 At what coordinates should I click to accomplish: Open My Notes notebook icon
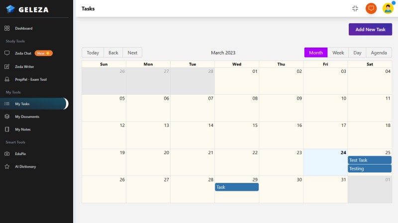[x=7, y=129]
